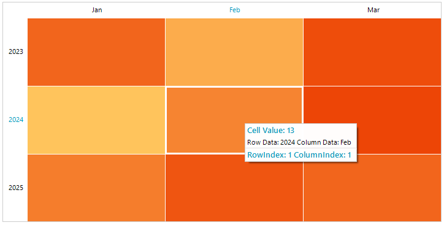
Task: Select the 2023 Jan heatmap cell
Action: (96, 51)
